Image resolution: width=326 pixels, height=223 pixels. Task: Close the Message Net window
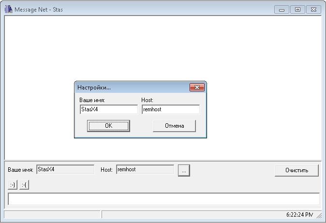[313, 10]
